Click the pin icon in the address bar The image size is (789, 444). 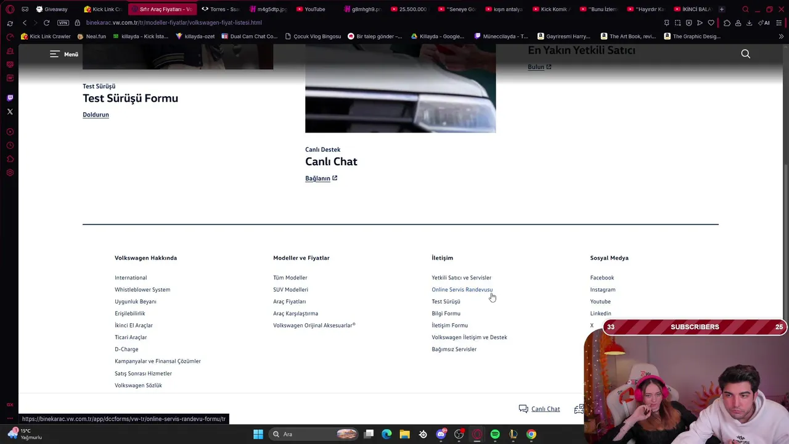[x=666, y=23]
